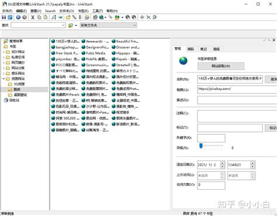Viewport: 277px width, 216px height.
Task: Click the blue Save-all icon beside the floppy disk
Action: click(10, 18)
